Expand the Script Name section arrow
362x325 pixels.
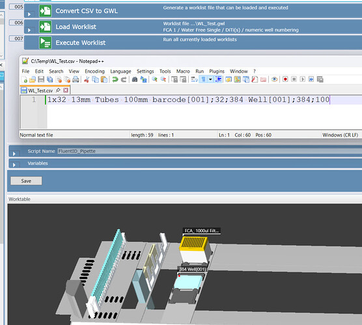pos(14,154)
